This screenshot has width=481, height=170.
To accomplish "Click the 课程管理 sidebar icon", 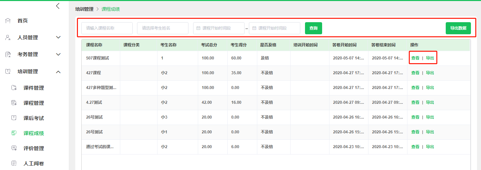I will point(14,103).
